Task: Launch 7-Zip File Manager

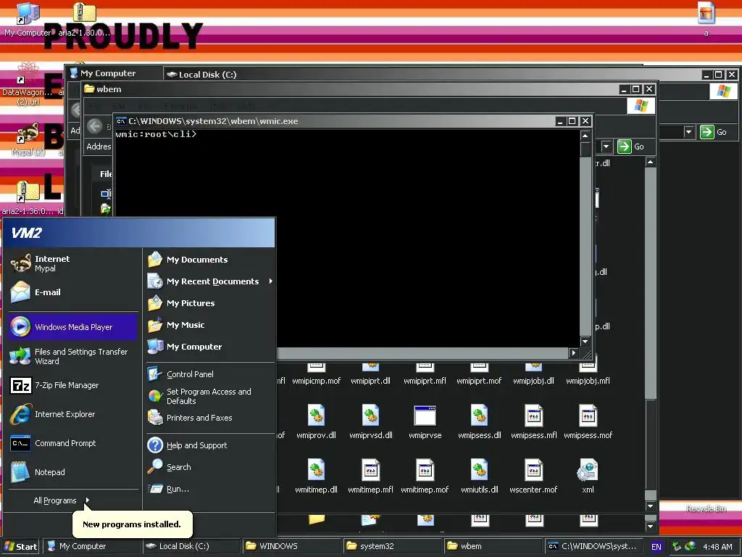Action: click(72, 385)
